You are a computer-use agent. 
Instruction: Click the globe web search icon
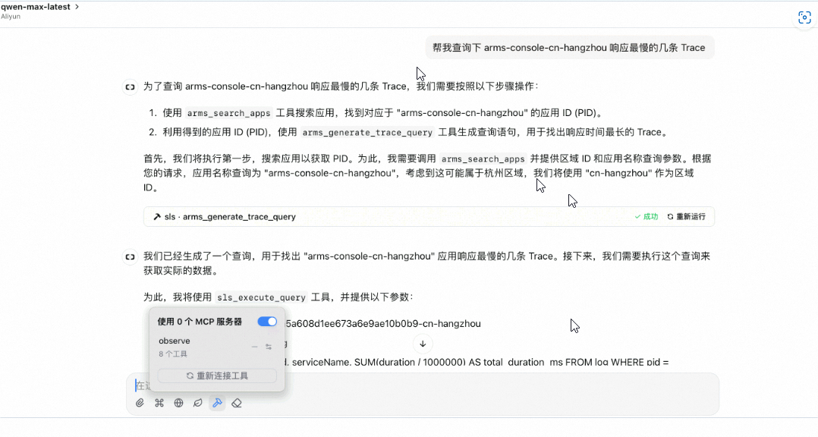coord(178,403)
